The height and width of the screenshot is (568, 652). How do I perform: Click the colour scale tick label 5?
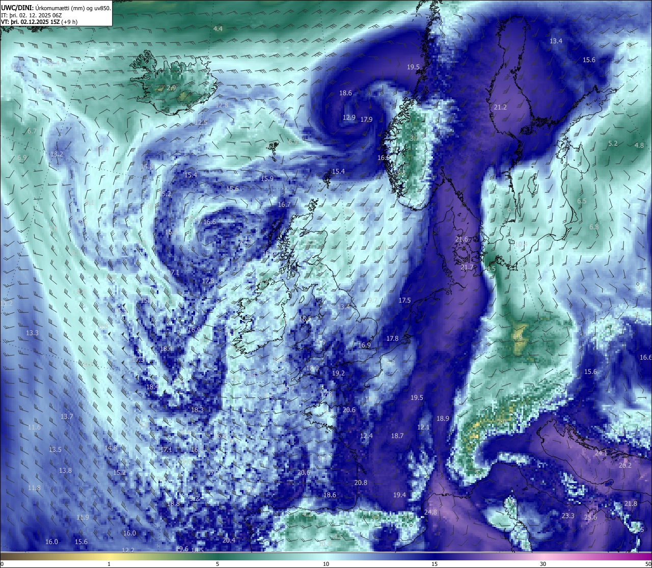click(218, 564)
